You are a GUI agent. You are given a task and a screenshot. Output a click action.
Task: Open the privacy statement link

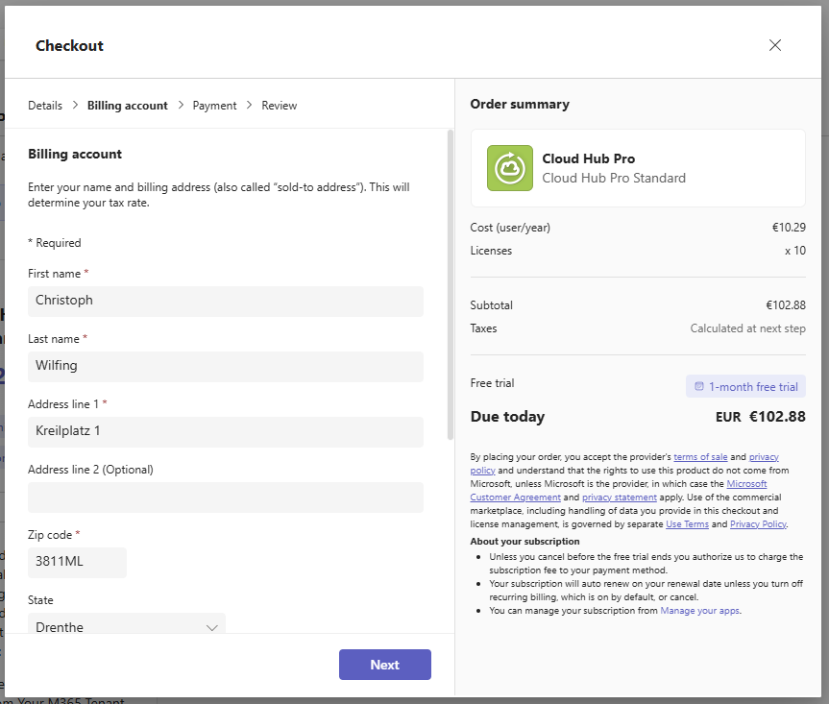click(x=619, y=498)
